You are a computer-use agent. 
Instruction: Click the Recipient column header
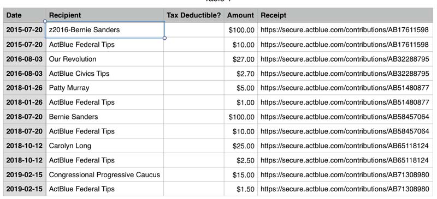pyautogui.click(x=105, y=15)
